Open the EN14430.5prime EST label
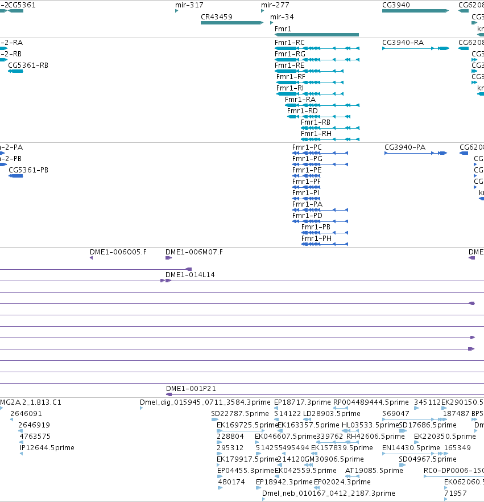 click(411, 447)
